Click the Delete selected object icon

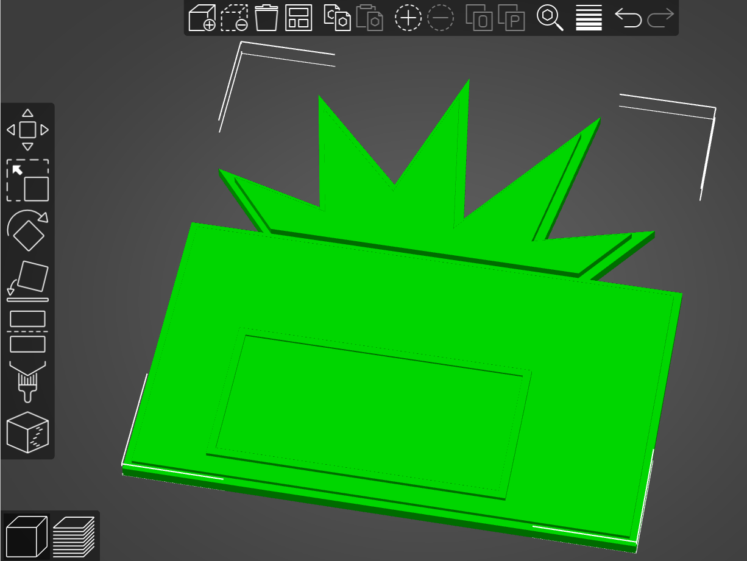pyautogui.click(x=234, y=18)
